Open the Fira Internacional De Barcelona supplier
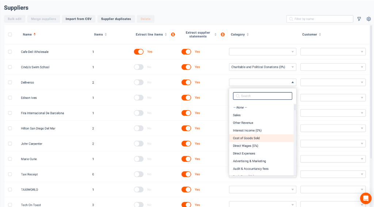Viewport: 374px width, 207px height. [42, 113]
